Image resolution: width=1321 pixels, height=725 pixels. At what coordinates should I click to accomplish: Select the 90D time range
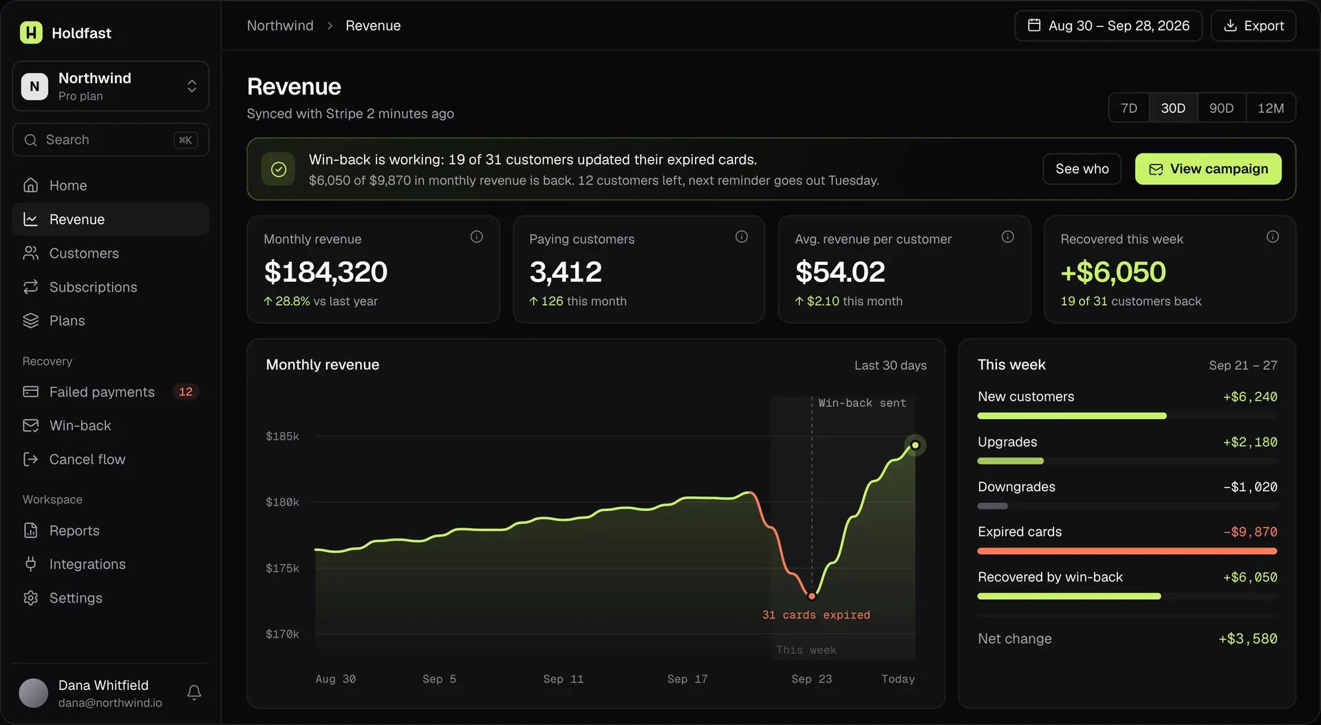coord(1221,108)
